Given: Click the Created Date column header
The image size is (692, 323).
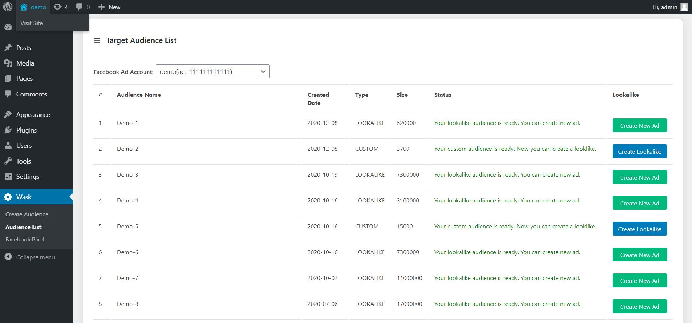Looking at the screenshot, I should tap(318, 99).
